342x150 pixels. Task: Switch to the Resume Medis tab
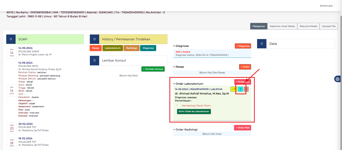[x=308, y=26]
